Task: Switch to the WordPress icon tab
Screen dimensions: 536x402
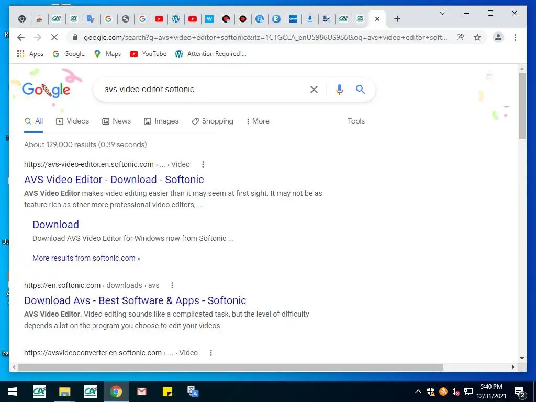Action: pyautogui.click(x=176, y=19)
